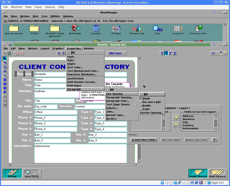Open Book Reader in NewManager window

75,30
